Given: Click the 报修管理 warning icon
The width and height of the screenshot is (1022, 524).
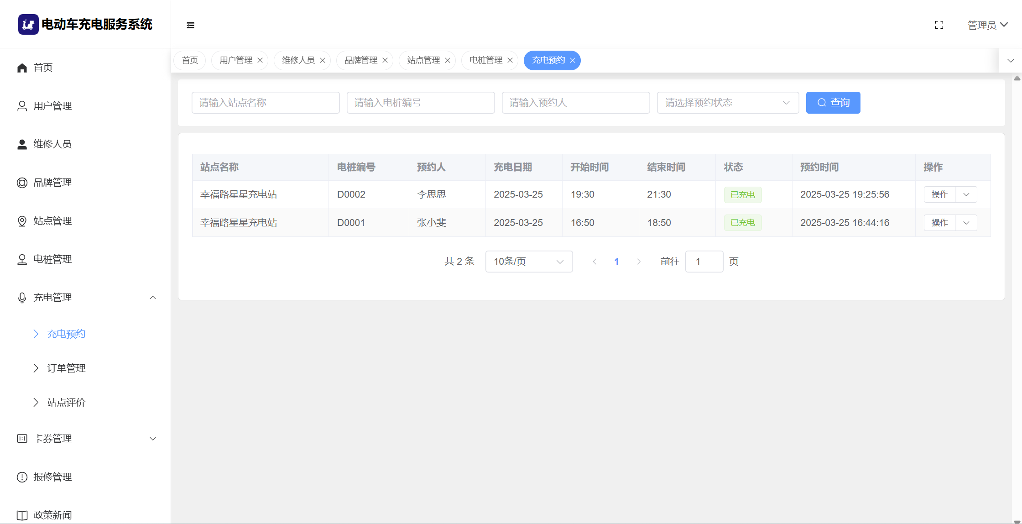Looking at the screenshot, I should point(22,477).
